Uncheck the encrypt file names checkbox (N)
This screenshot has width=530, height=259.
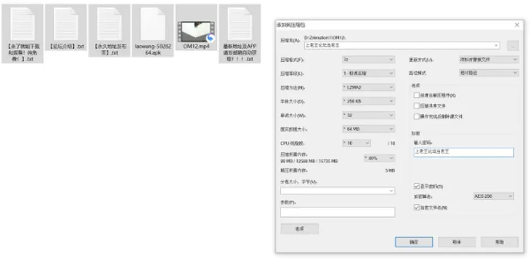pyautogui.click(x=416, y=207)
